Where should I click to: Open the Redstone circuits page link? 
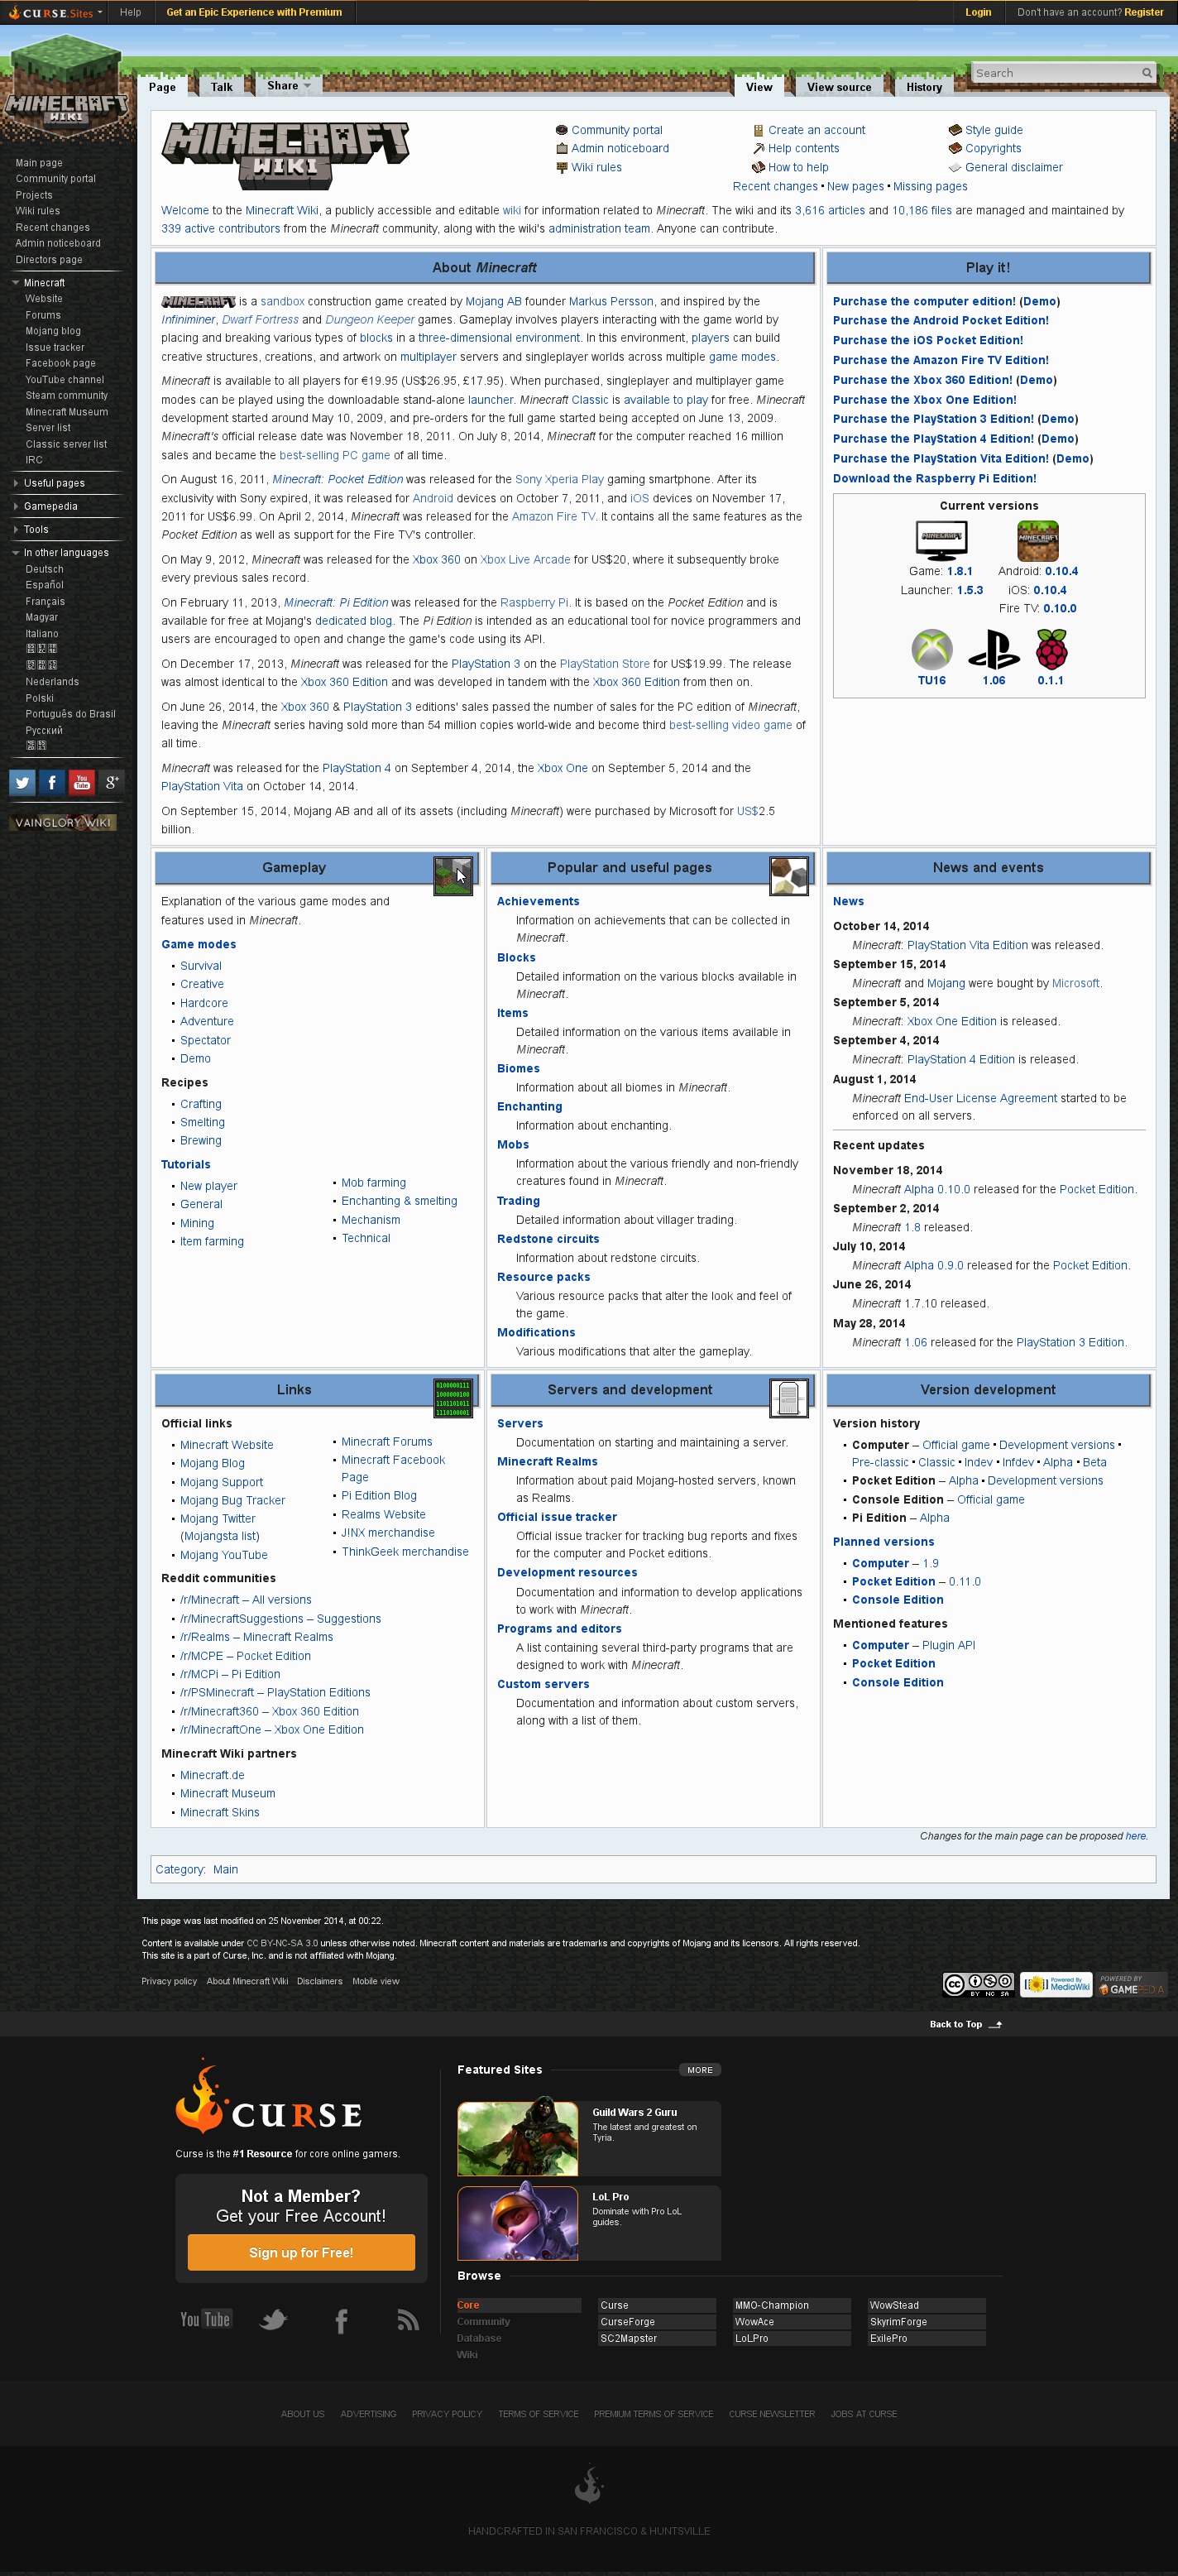pos(548,1239)
